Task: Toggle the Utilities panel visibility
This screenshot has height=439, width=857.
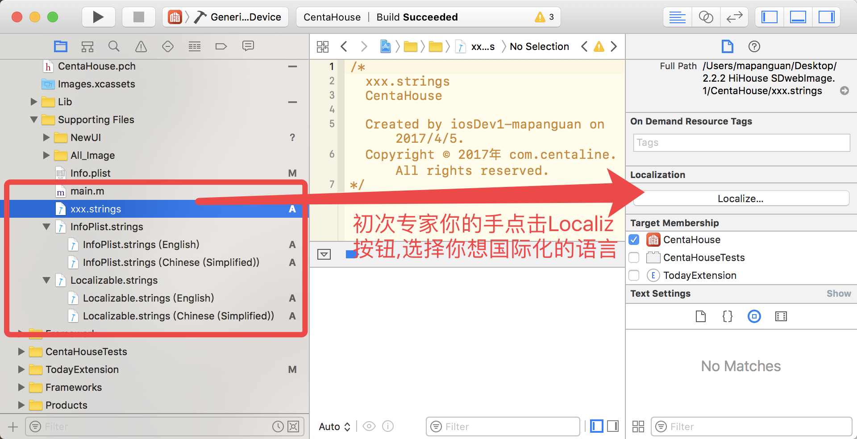Action: tap(826, 17)
